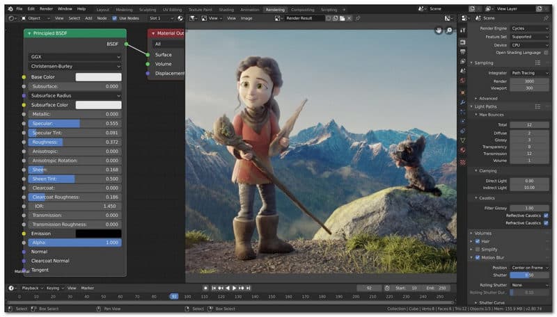
Task: Click the pan hand icon in render view
Action: (439, 31)
